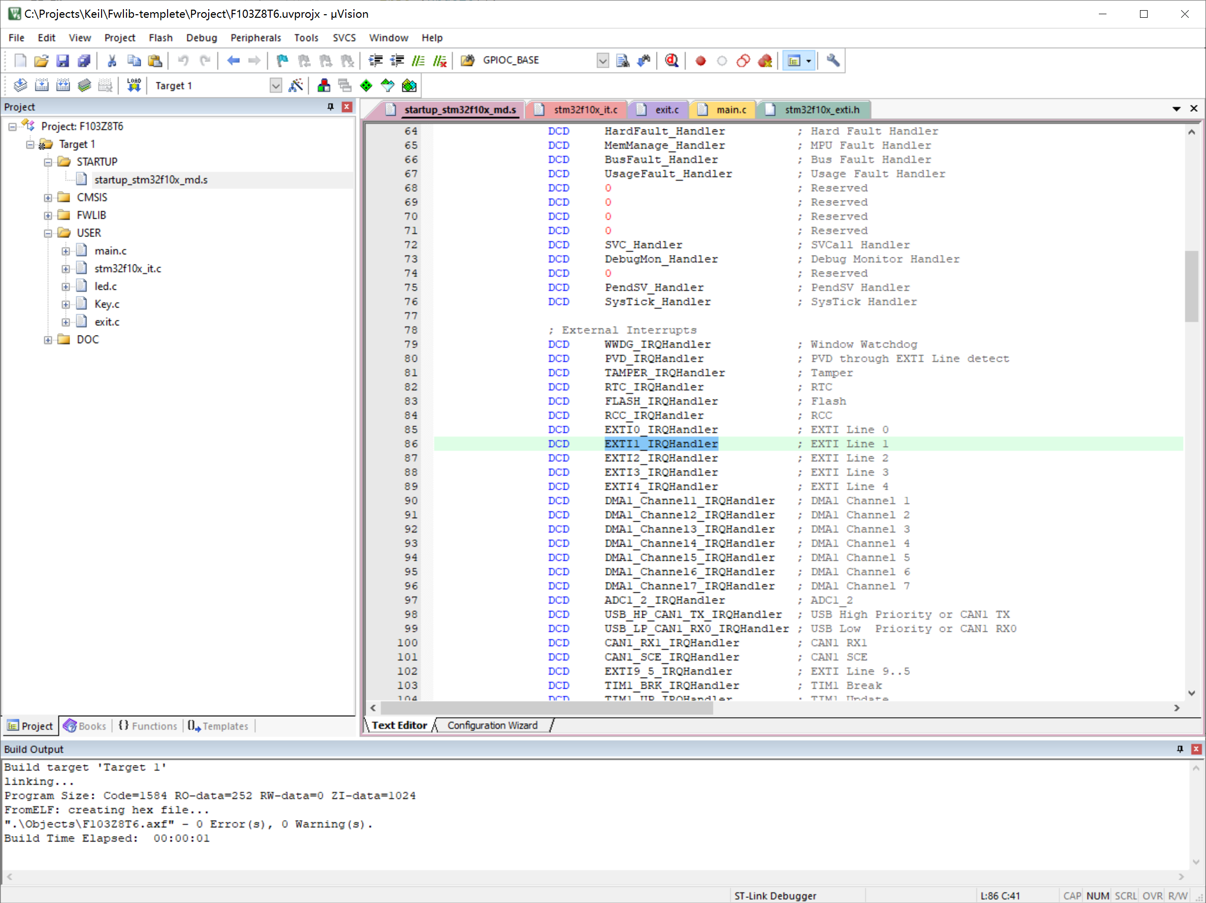The width and height of the screenshot is (1206, 903).
Task: Open the Peripherals menu
Action: pos(256,38)
